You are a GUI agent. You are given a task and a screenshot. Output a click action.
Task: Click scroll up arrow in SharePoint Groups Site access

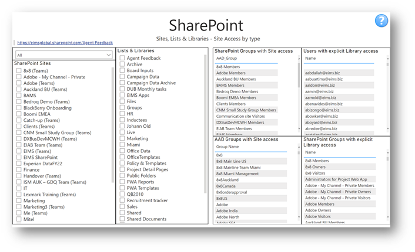[299, 59]
